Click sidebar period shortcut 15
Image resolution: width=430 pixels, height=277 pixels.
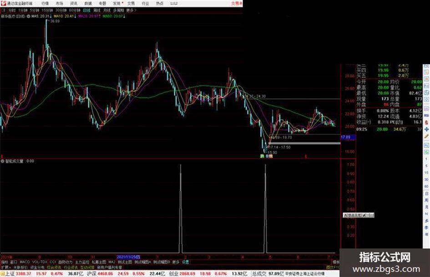point(426,173)
